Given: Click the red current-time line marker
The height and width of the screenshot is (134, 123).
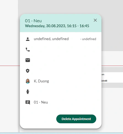Looking at the screenshot, I should click(112, 66).
